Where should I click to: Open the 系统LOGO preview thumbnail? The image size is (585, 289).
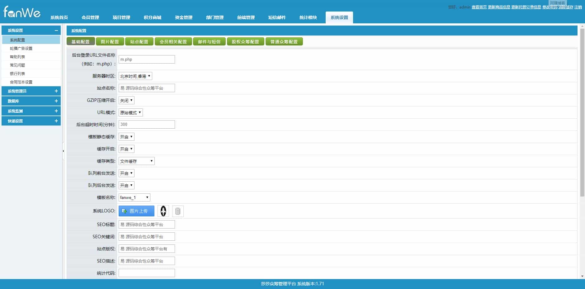(x=163, y=211)
